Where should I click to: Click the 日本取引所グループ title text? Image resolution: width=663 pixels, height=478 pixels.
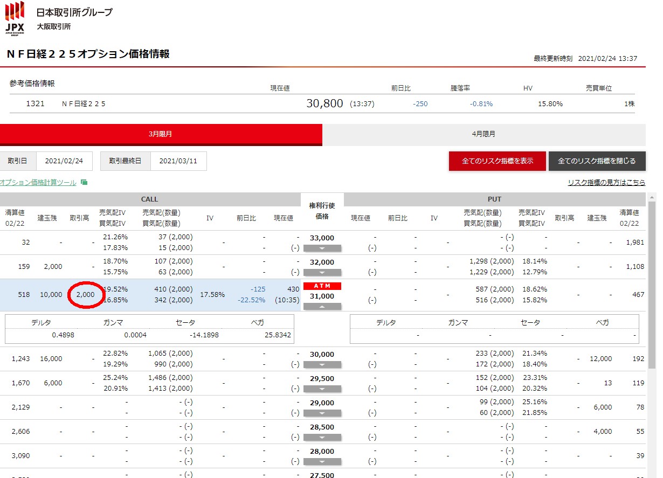pos(74,12)
